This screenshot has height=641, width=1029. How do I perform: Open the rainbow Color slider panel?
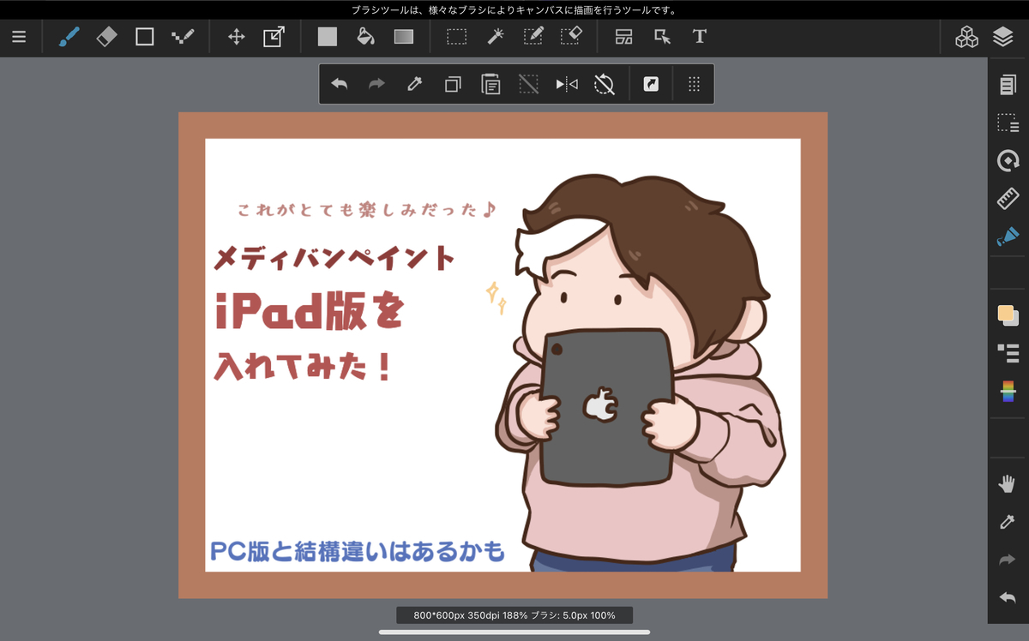point(1008,392)
